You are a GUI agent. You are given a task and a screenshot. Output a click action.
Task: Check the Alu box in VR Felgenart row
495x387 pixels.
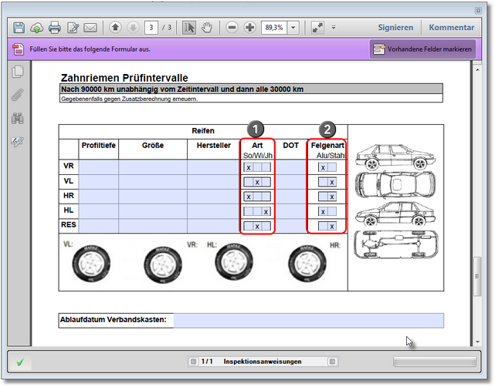point(323,167)
